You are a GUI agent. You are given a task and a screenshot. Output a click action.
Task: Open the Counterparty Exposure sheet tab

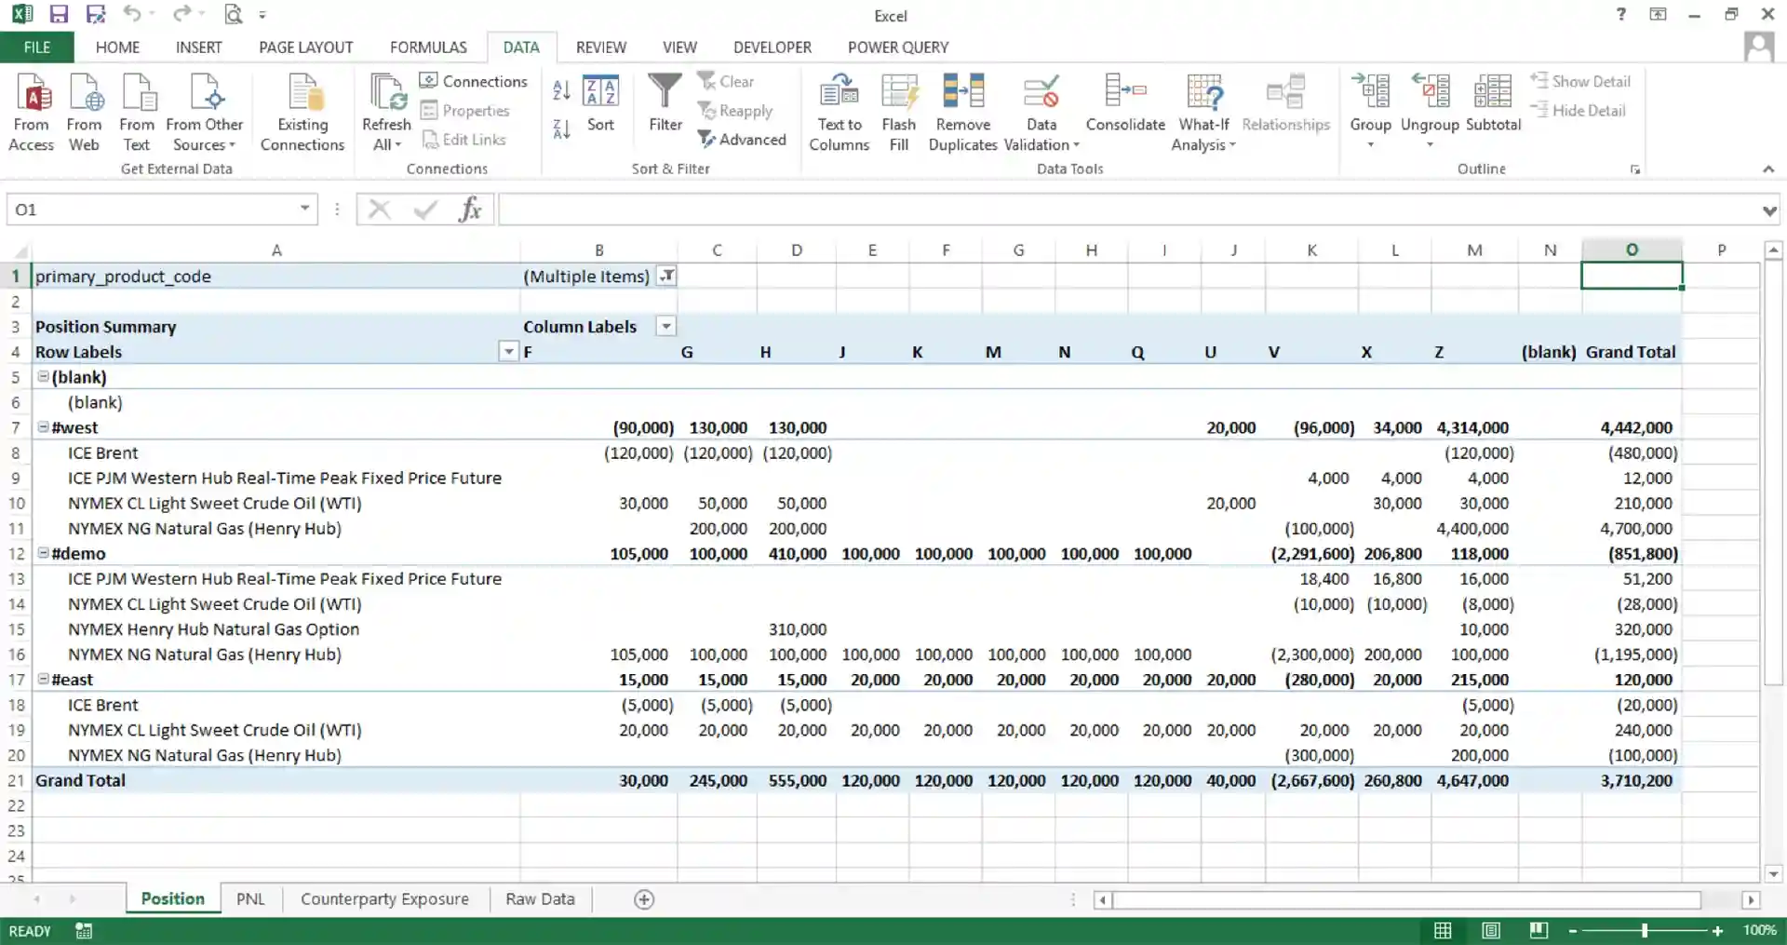click(x=384, y=899)
